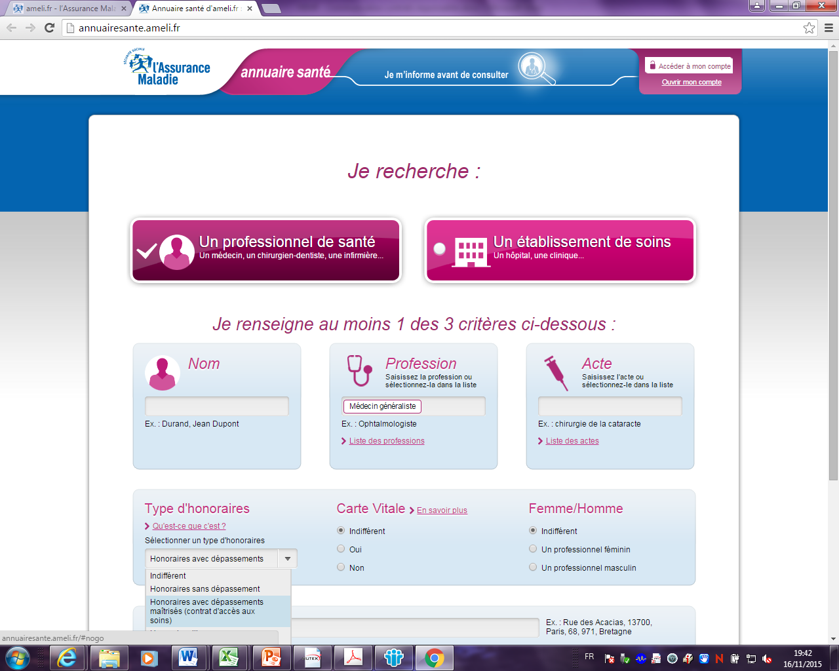
Task: Click the person icon in the Nom panel
Action: tap(162, 372)
